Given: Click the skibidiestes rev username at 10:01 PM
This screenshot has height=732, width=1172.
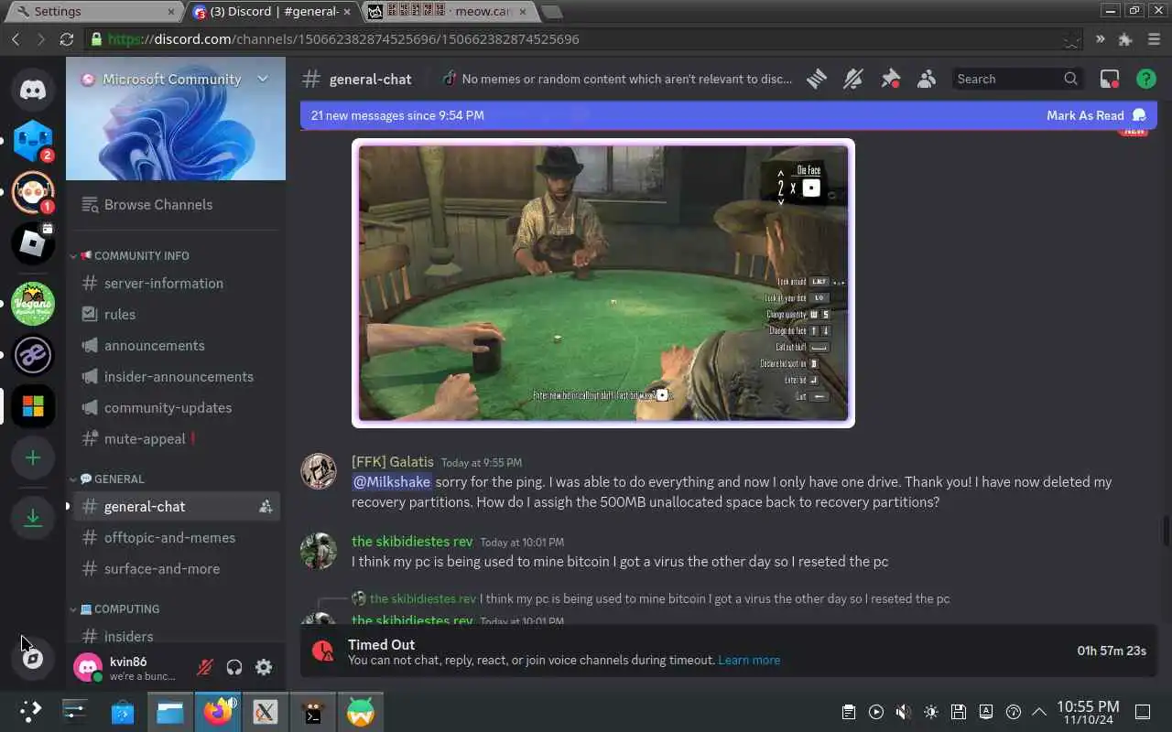Looking at the screenshot, I should tap(412, 542).
